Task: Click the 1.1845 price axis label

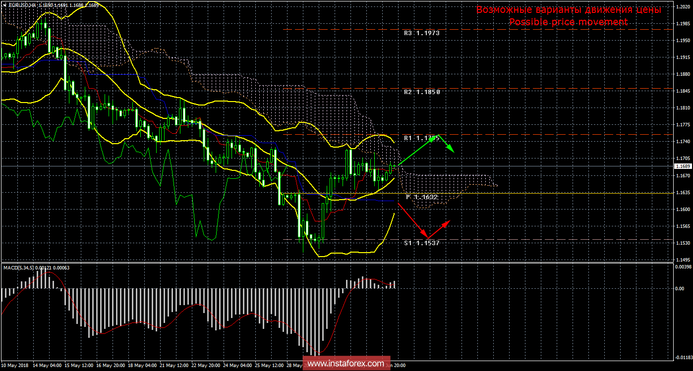Action: [x=684, y=91]
